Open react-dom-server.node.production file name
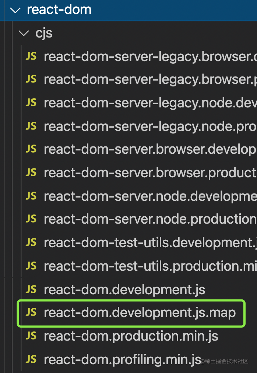Image resolution: width=257 pixels, height=373 pixels. (x=151, y=220)
